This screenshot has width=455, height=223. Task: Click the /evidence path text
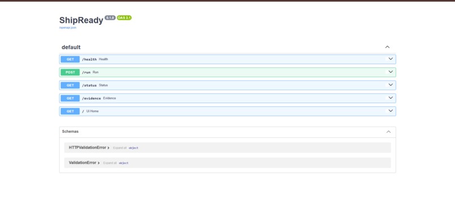[x=91, y=99]
